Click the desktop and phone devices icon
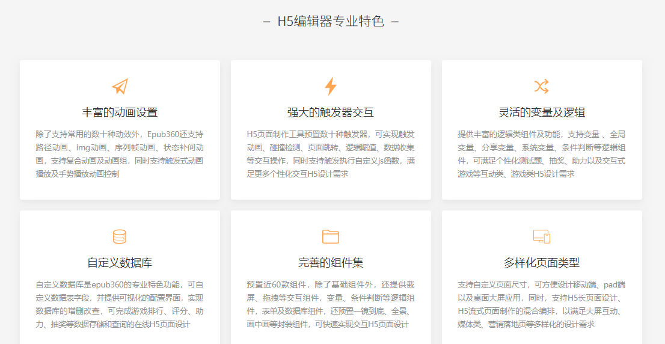This screenshot has width=665, height=344. (x=542, y=237)
